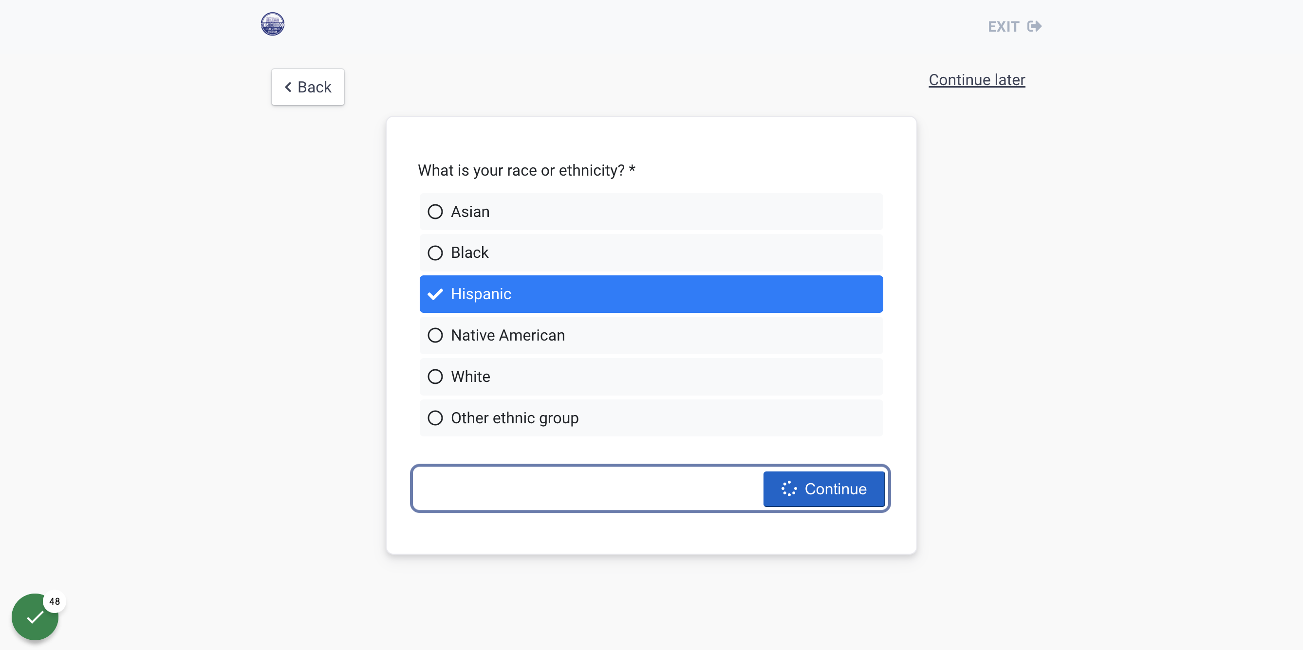Click the EXIT text
Viewport: 1303px width, 650px height.
1003,26
